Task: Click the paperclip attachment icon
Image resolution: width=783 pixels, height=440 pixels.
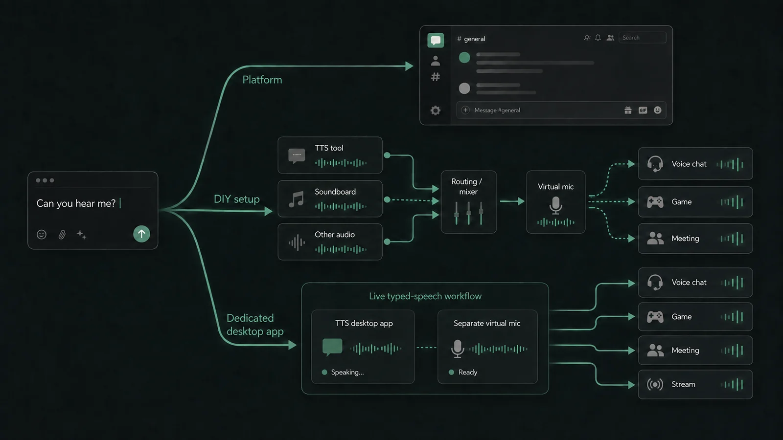Action: (62, 235)
